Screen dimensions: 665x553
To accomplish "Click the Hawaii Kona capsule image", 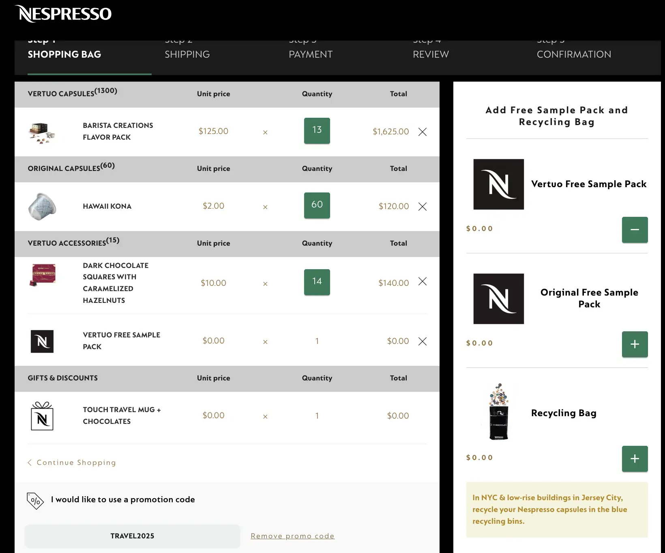I will [42, 206].
